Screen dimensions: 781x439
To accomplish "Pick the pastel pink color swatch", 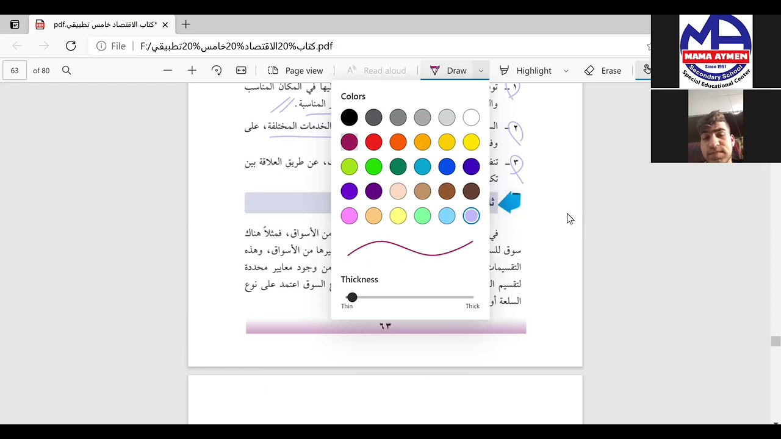I will point(349,215).
